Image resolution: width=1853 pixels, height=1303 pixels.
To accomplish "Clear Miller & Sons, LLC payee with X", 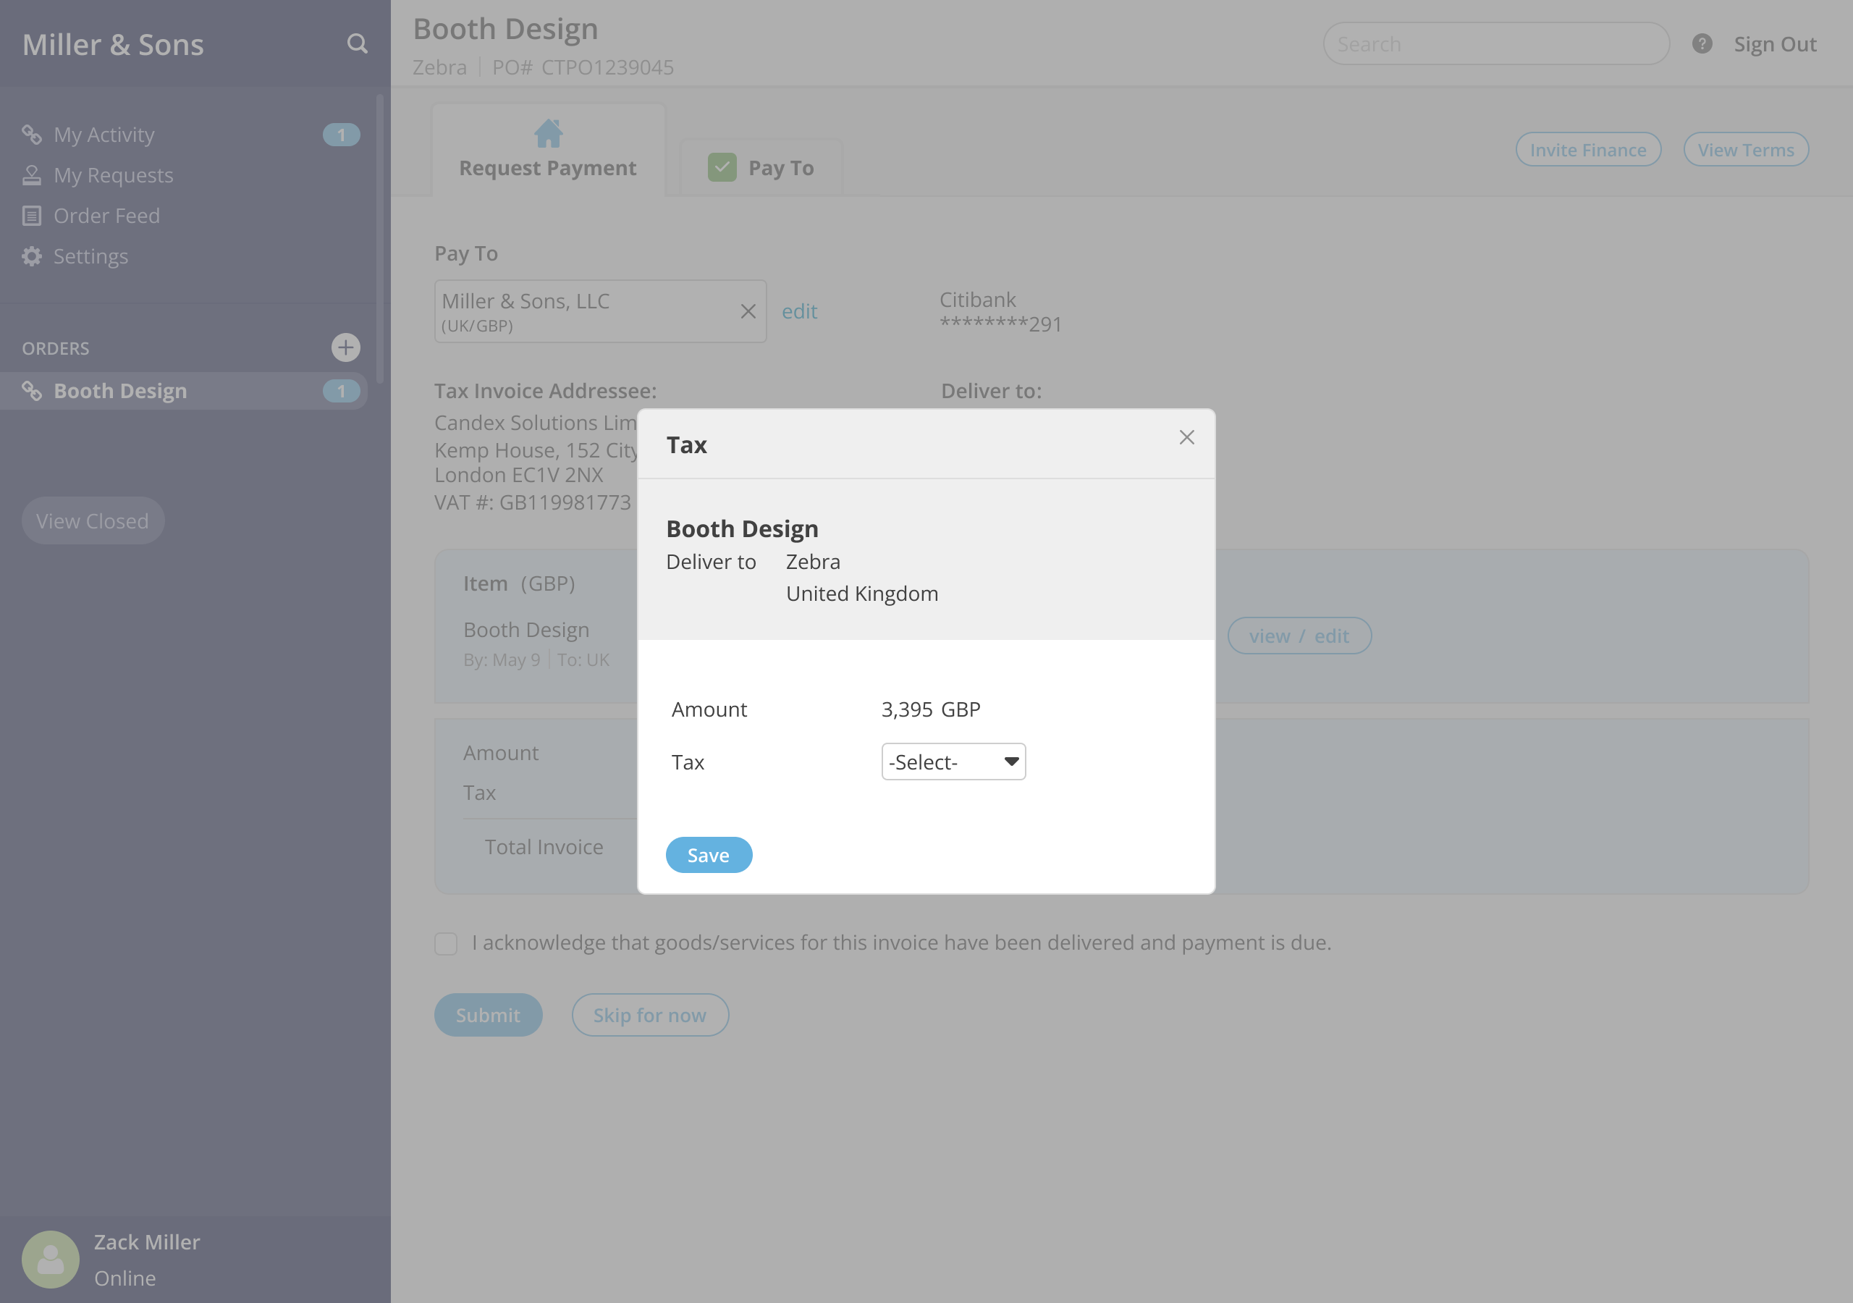I will click(747, 311).
